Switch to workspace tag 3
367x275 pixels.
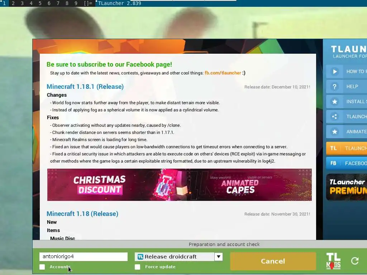pyautogui.click(x=22, y=3)
